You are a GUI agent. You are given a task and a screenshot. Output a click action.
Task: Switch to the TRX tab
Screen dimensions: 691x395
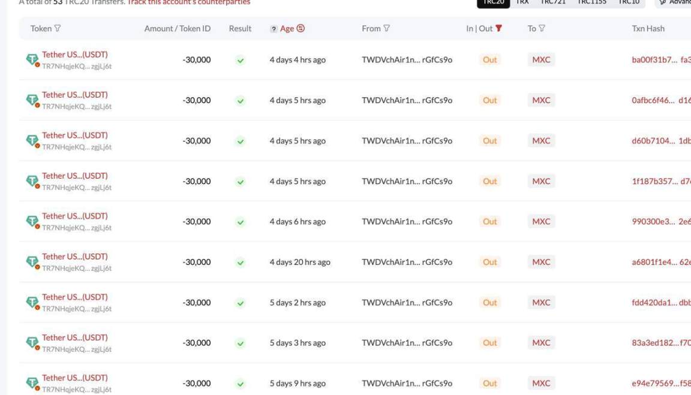pyautogui.click(x=522, y=2)
